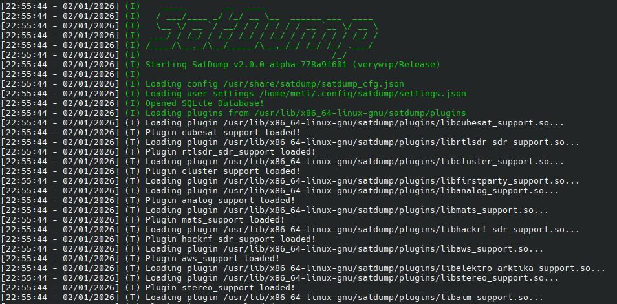617x304 pixels.
Task: Click 'Plugin cubesat_support loaded!' line
Action: [150, 133]
